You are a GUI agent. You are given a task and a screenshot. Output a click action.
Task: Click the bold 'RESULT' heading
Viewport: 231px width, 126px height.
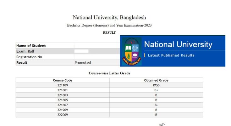[x=109, y=33]
